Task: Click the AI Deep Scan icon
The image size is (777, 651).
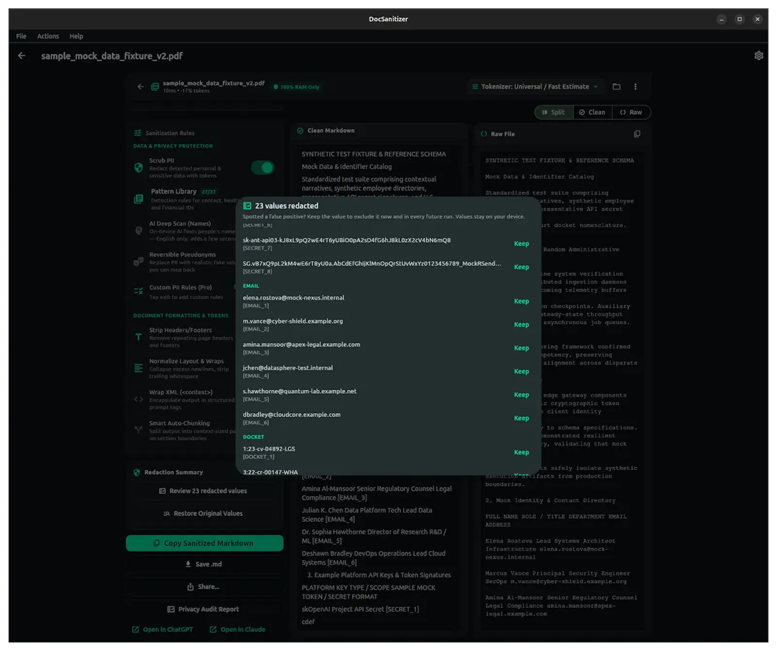Action: point(138,231)
